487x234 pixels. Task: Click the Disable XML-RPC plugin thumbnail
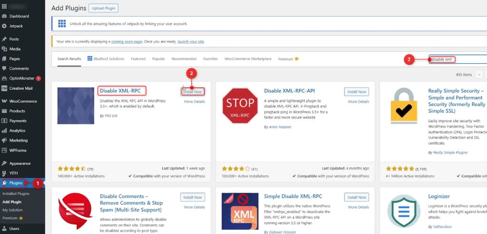76,106
